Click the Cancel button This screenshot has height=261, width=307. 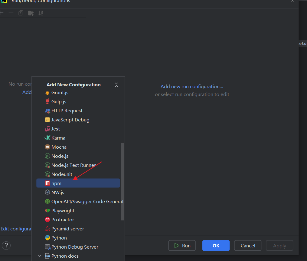248,246
